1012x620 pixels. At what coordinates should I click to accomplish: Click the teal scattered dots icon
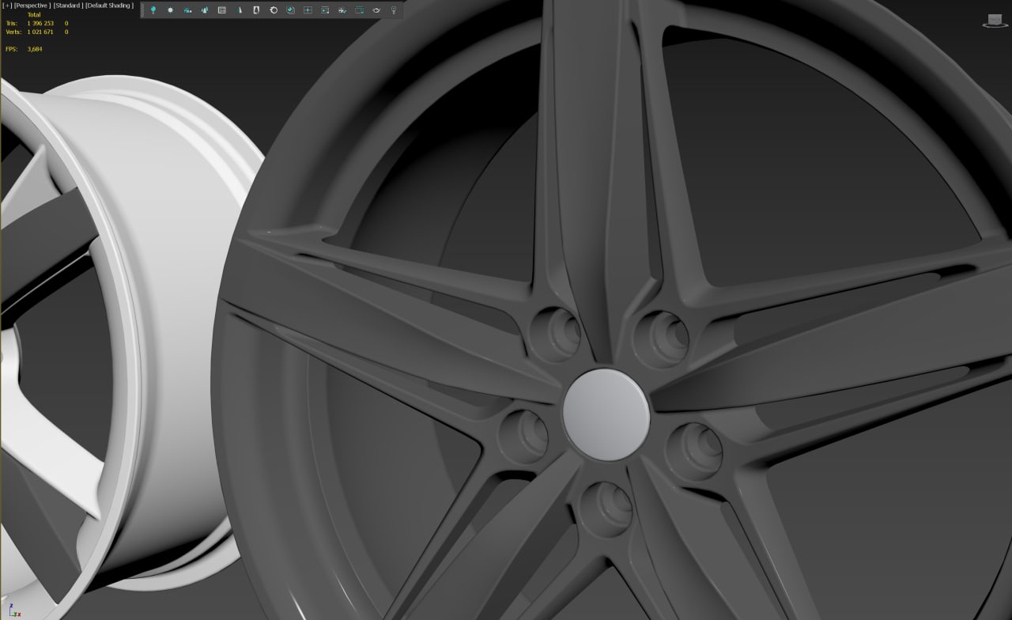(342, 10)
